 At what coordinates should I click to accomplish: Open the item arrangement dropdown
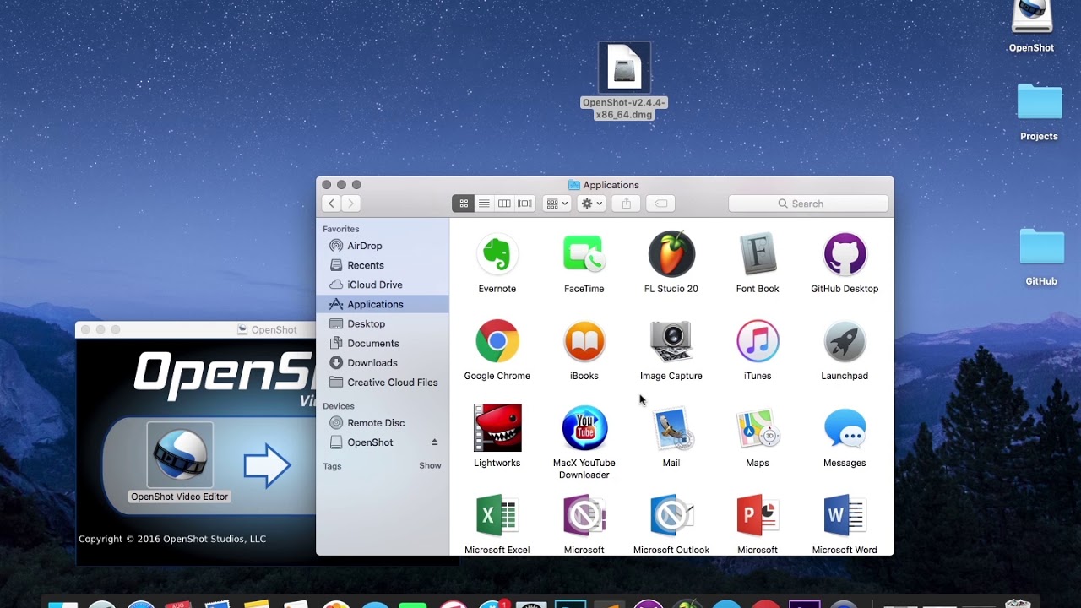point(557,204)
